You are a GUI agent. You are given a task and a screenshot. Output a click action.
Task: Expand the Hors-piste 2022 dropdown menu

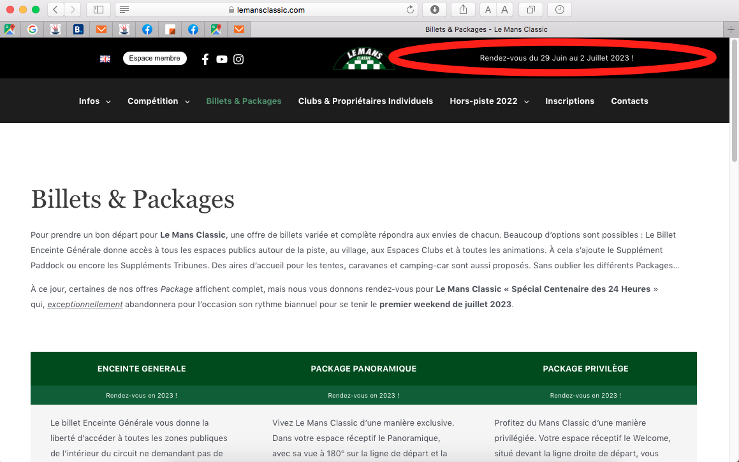pos(488,101)
